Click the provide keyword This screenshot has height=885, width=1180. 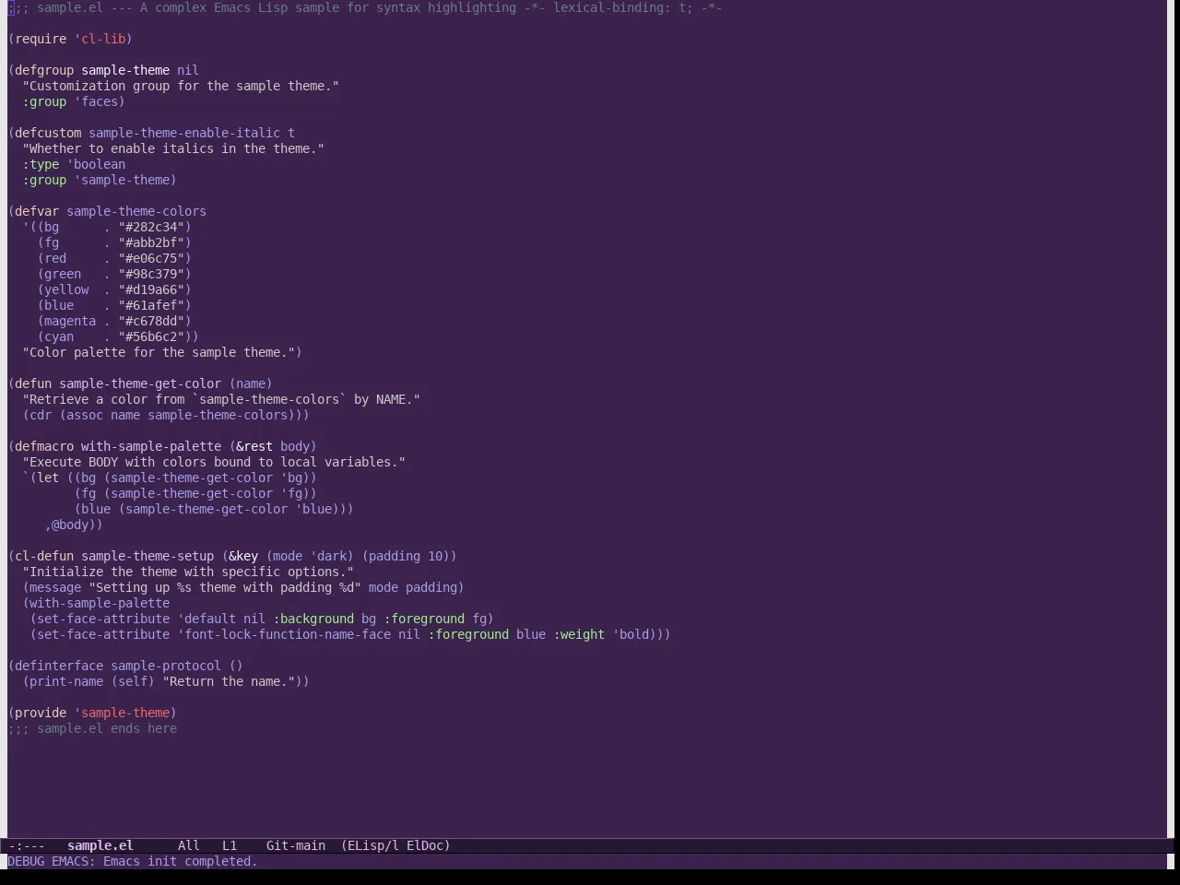pos(41,713)
